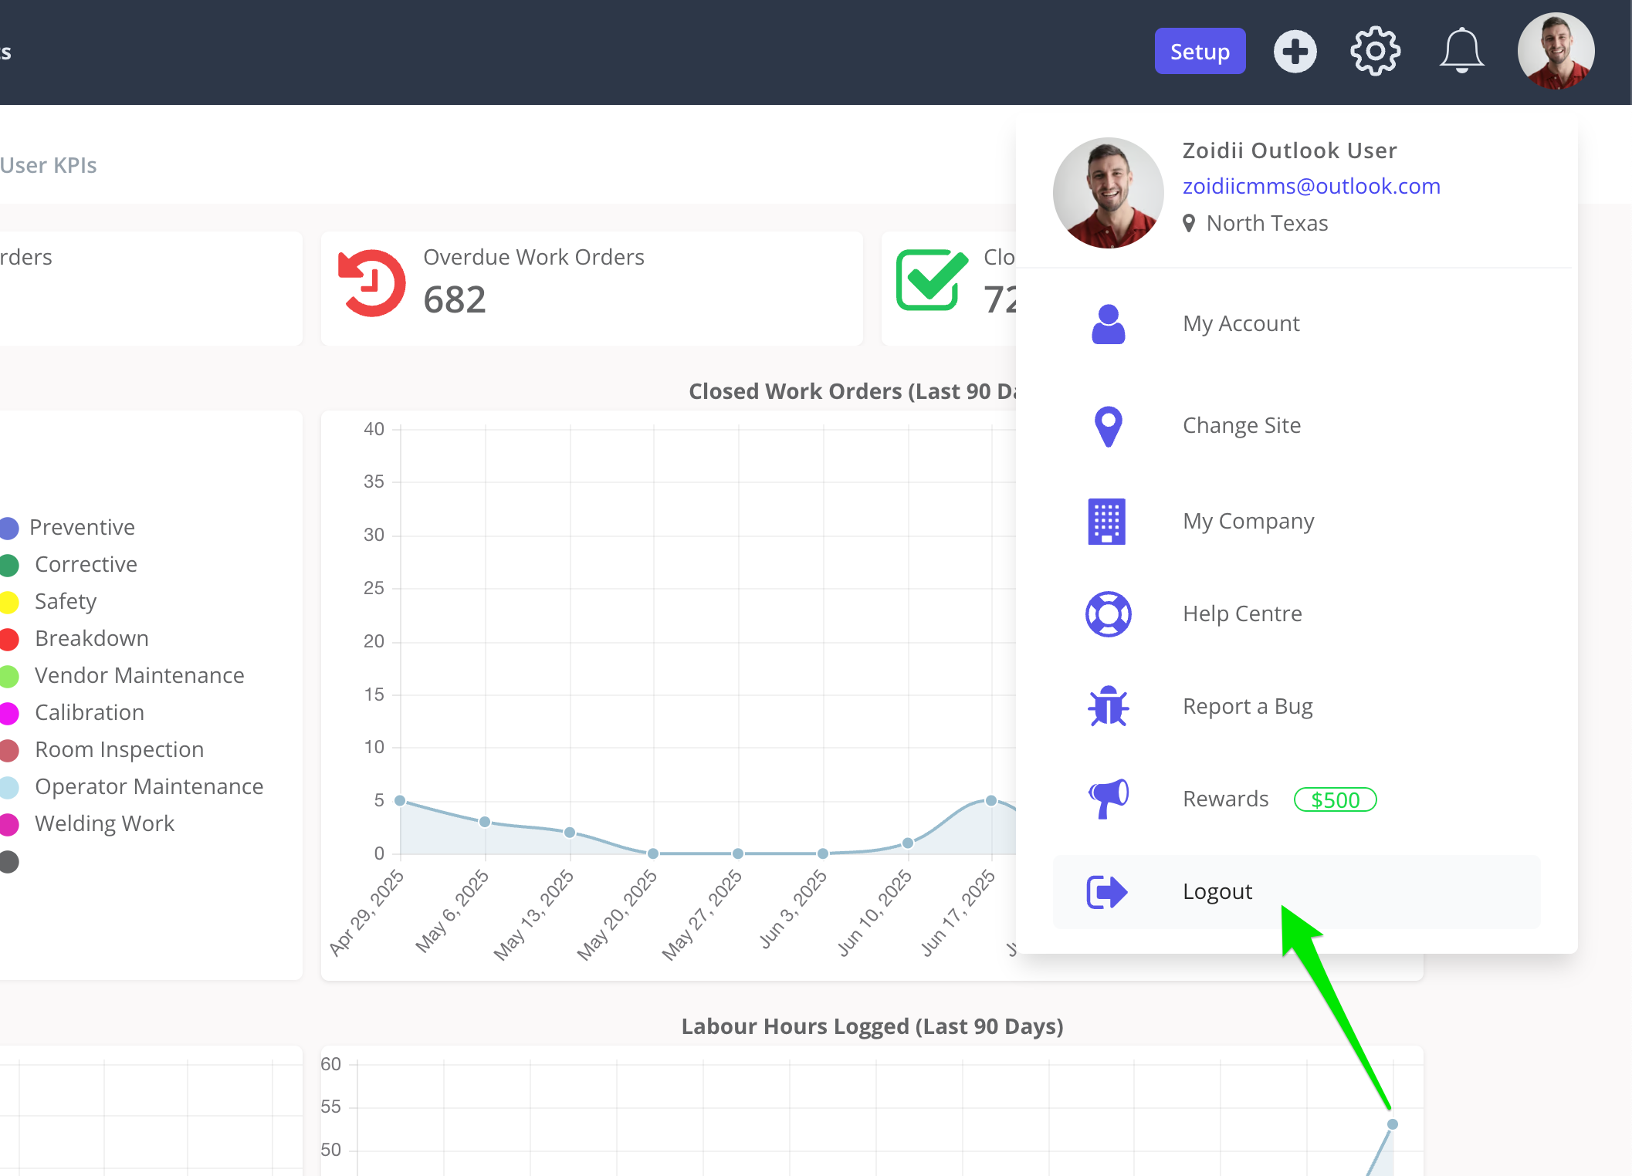Click the Setup button
This screenshot has height=1176, width=1632.
(1200, 52)
